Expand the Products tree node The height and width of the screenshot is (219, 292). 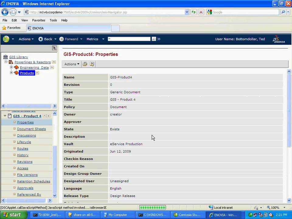click(x=11, y=73)
